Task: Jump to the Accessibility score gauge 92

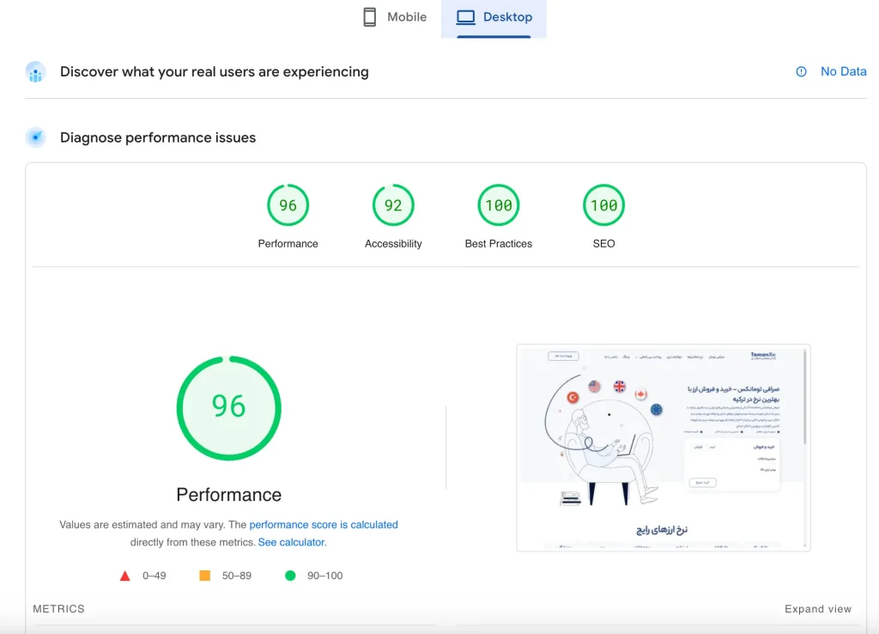Action: pos(393,216)
